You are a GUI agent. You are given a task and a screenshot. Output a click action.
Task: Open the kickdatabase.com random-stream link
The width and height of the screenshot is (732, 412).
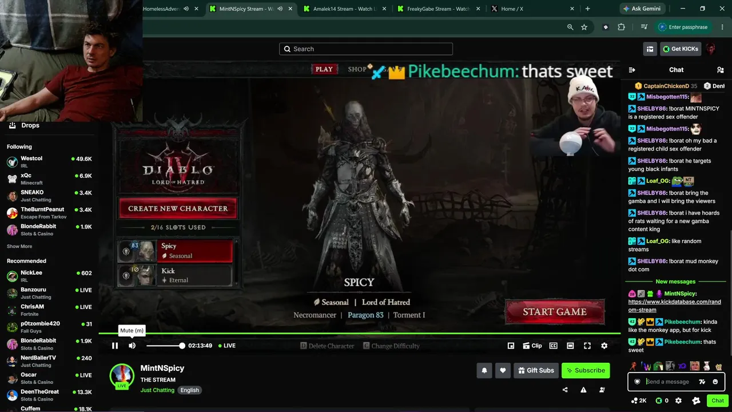tap(675, 306)
